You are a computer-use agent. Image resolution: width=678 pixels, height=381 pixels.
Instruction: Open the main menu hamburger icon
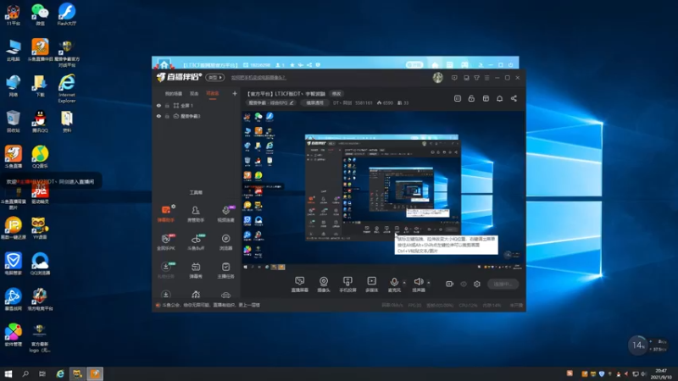[x=486, y=78]
